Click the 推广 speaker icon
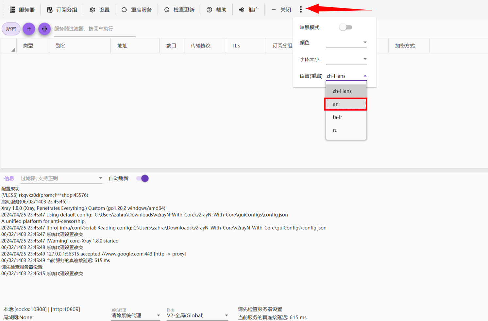Viewport: 488px width, 321px height. click(x=242, y=10)
